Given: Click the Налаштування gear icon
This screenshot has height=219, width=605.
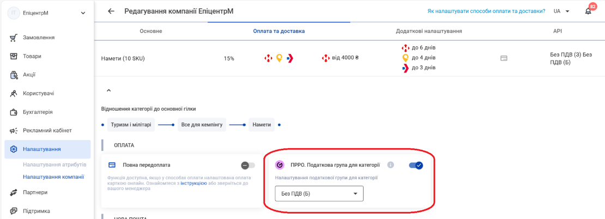Looking at the screenshot, I should (14, 149).
